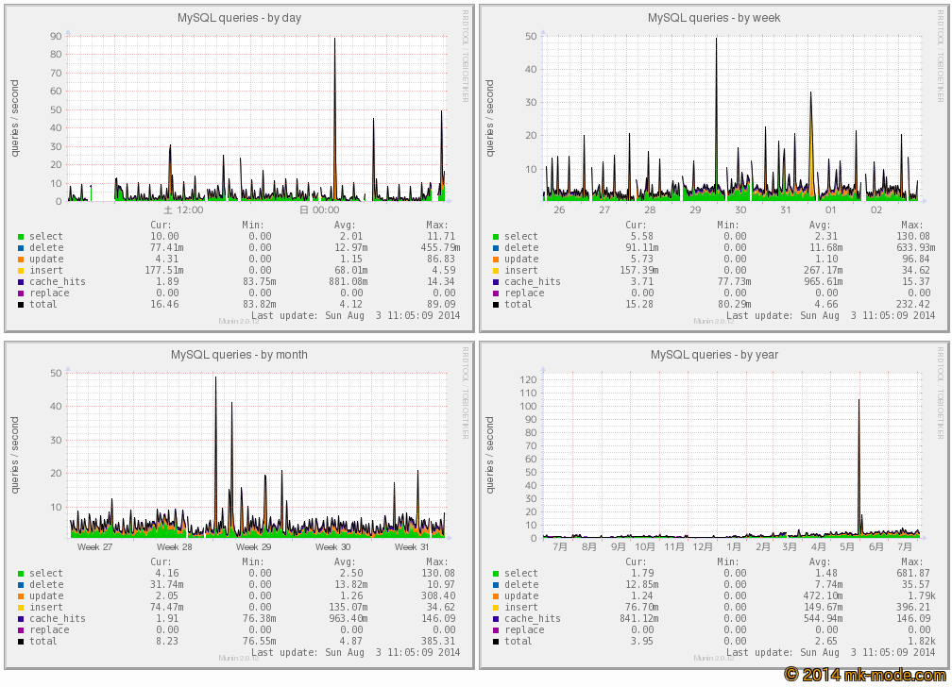Image resolution: width=952 pixels, height=687 pixels.
Task: Select the MySQL queries by month title
Action: (239, 354)
